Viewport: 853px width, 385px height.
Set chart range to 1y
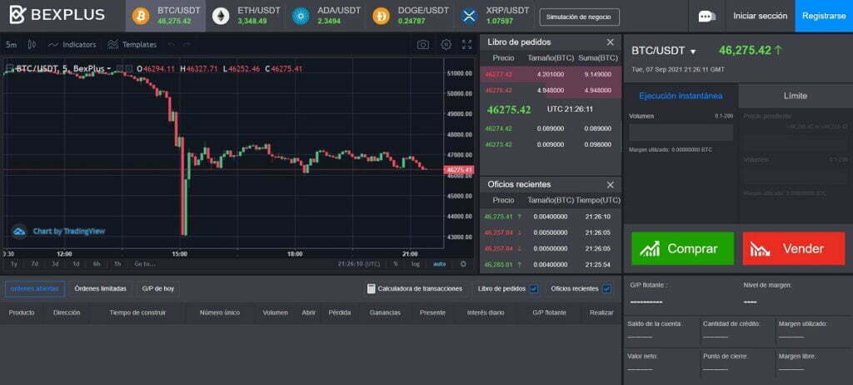[14, 264]
